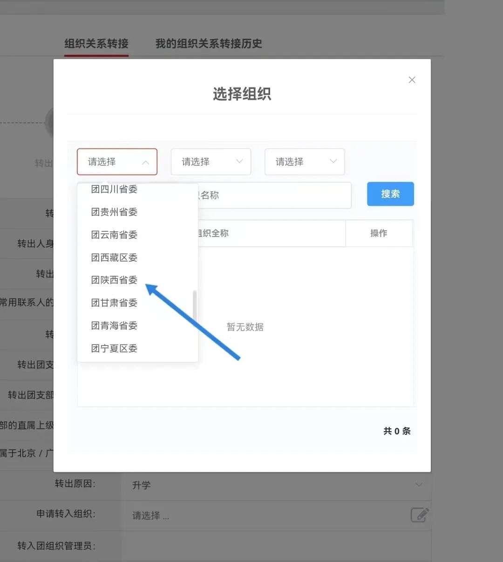Select 团甘肃省委 in the dropdown

(114, 303)
